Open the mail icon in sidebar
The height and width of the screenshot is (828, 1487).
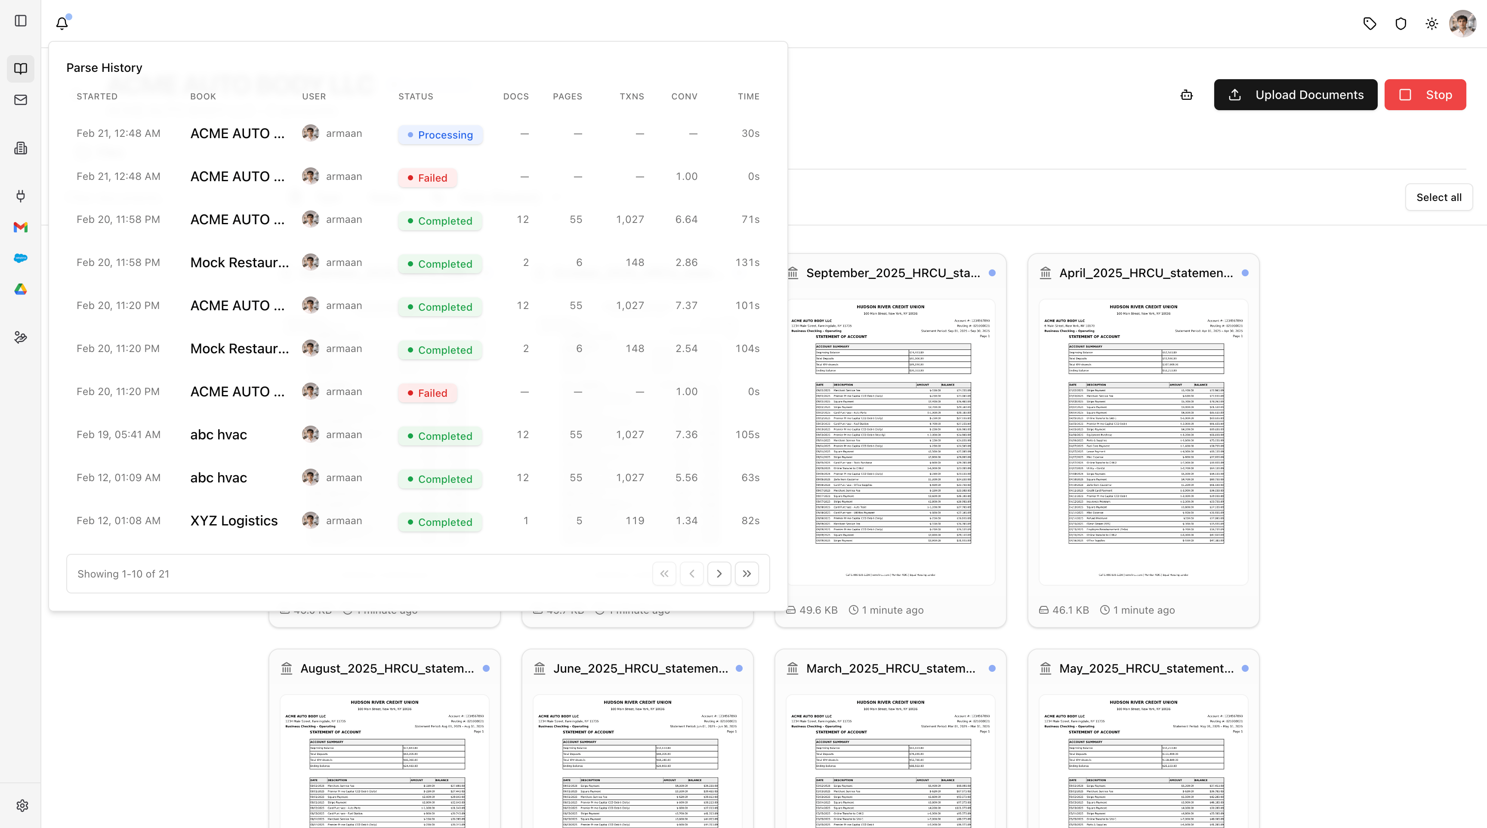coord(21,100)
